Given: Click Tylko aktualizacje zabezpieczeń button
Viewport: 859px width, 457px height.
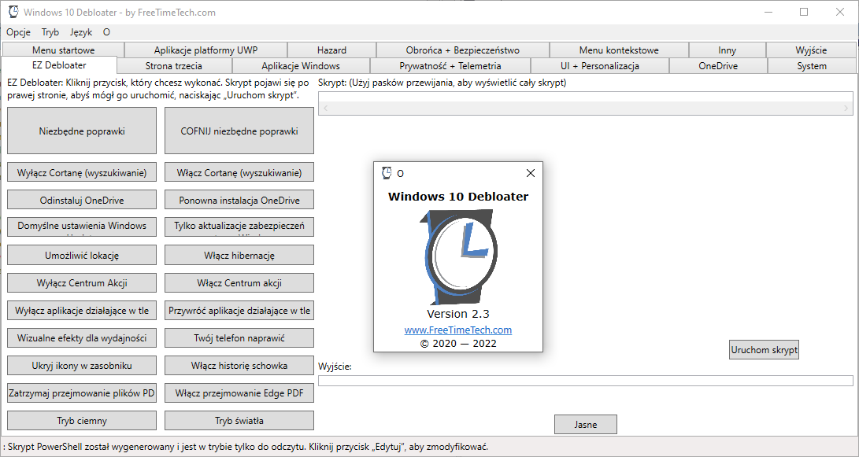Looking at the screenshot, I should 239,227.
